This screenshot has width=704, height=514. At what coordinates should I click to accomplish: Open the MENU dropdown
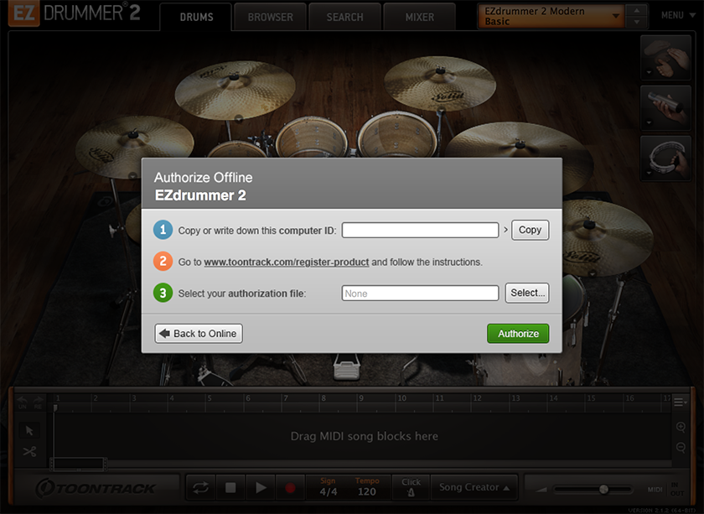678,15
